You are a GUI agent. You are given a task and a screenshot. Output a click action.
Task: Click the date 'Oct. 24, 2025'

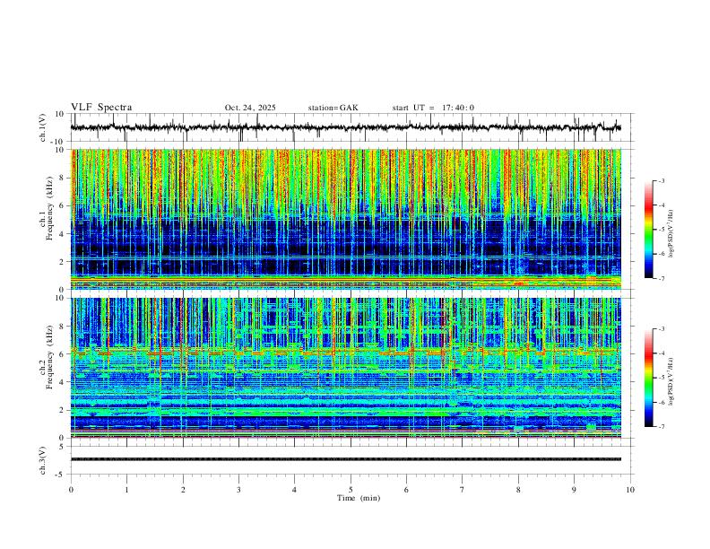250,108
